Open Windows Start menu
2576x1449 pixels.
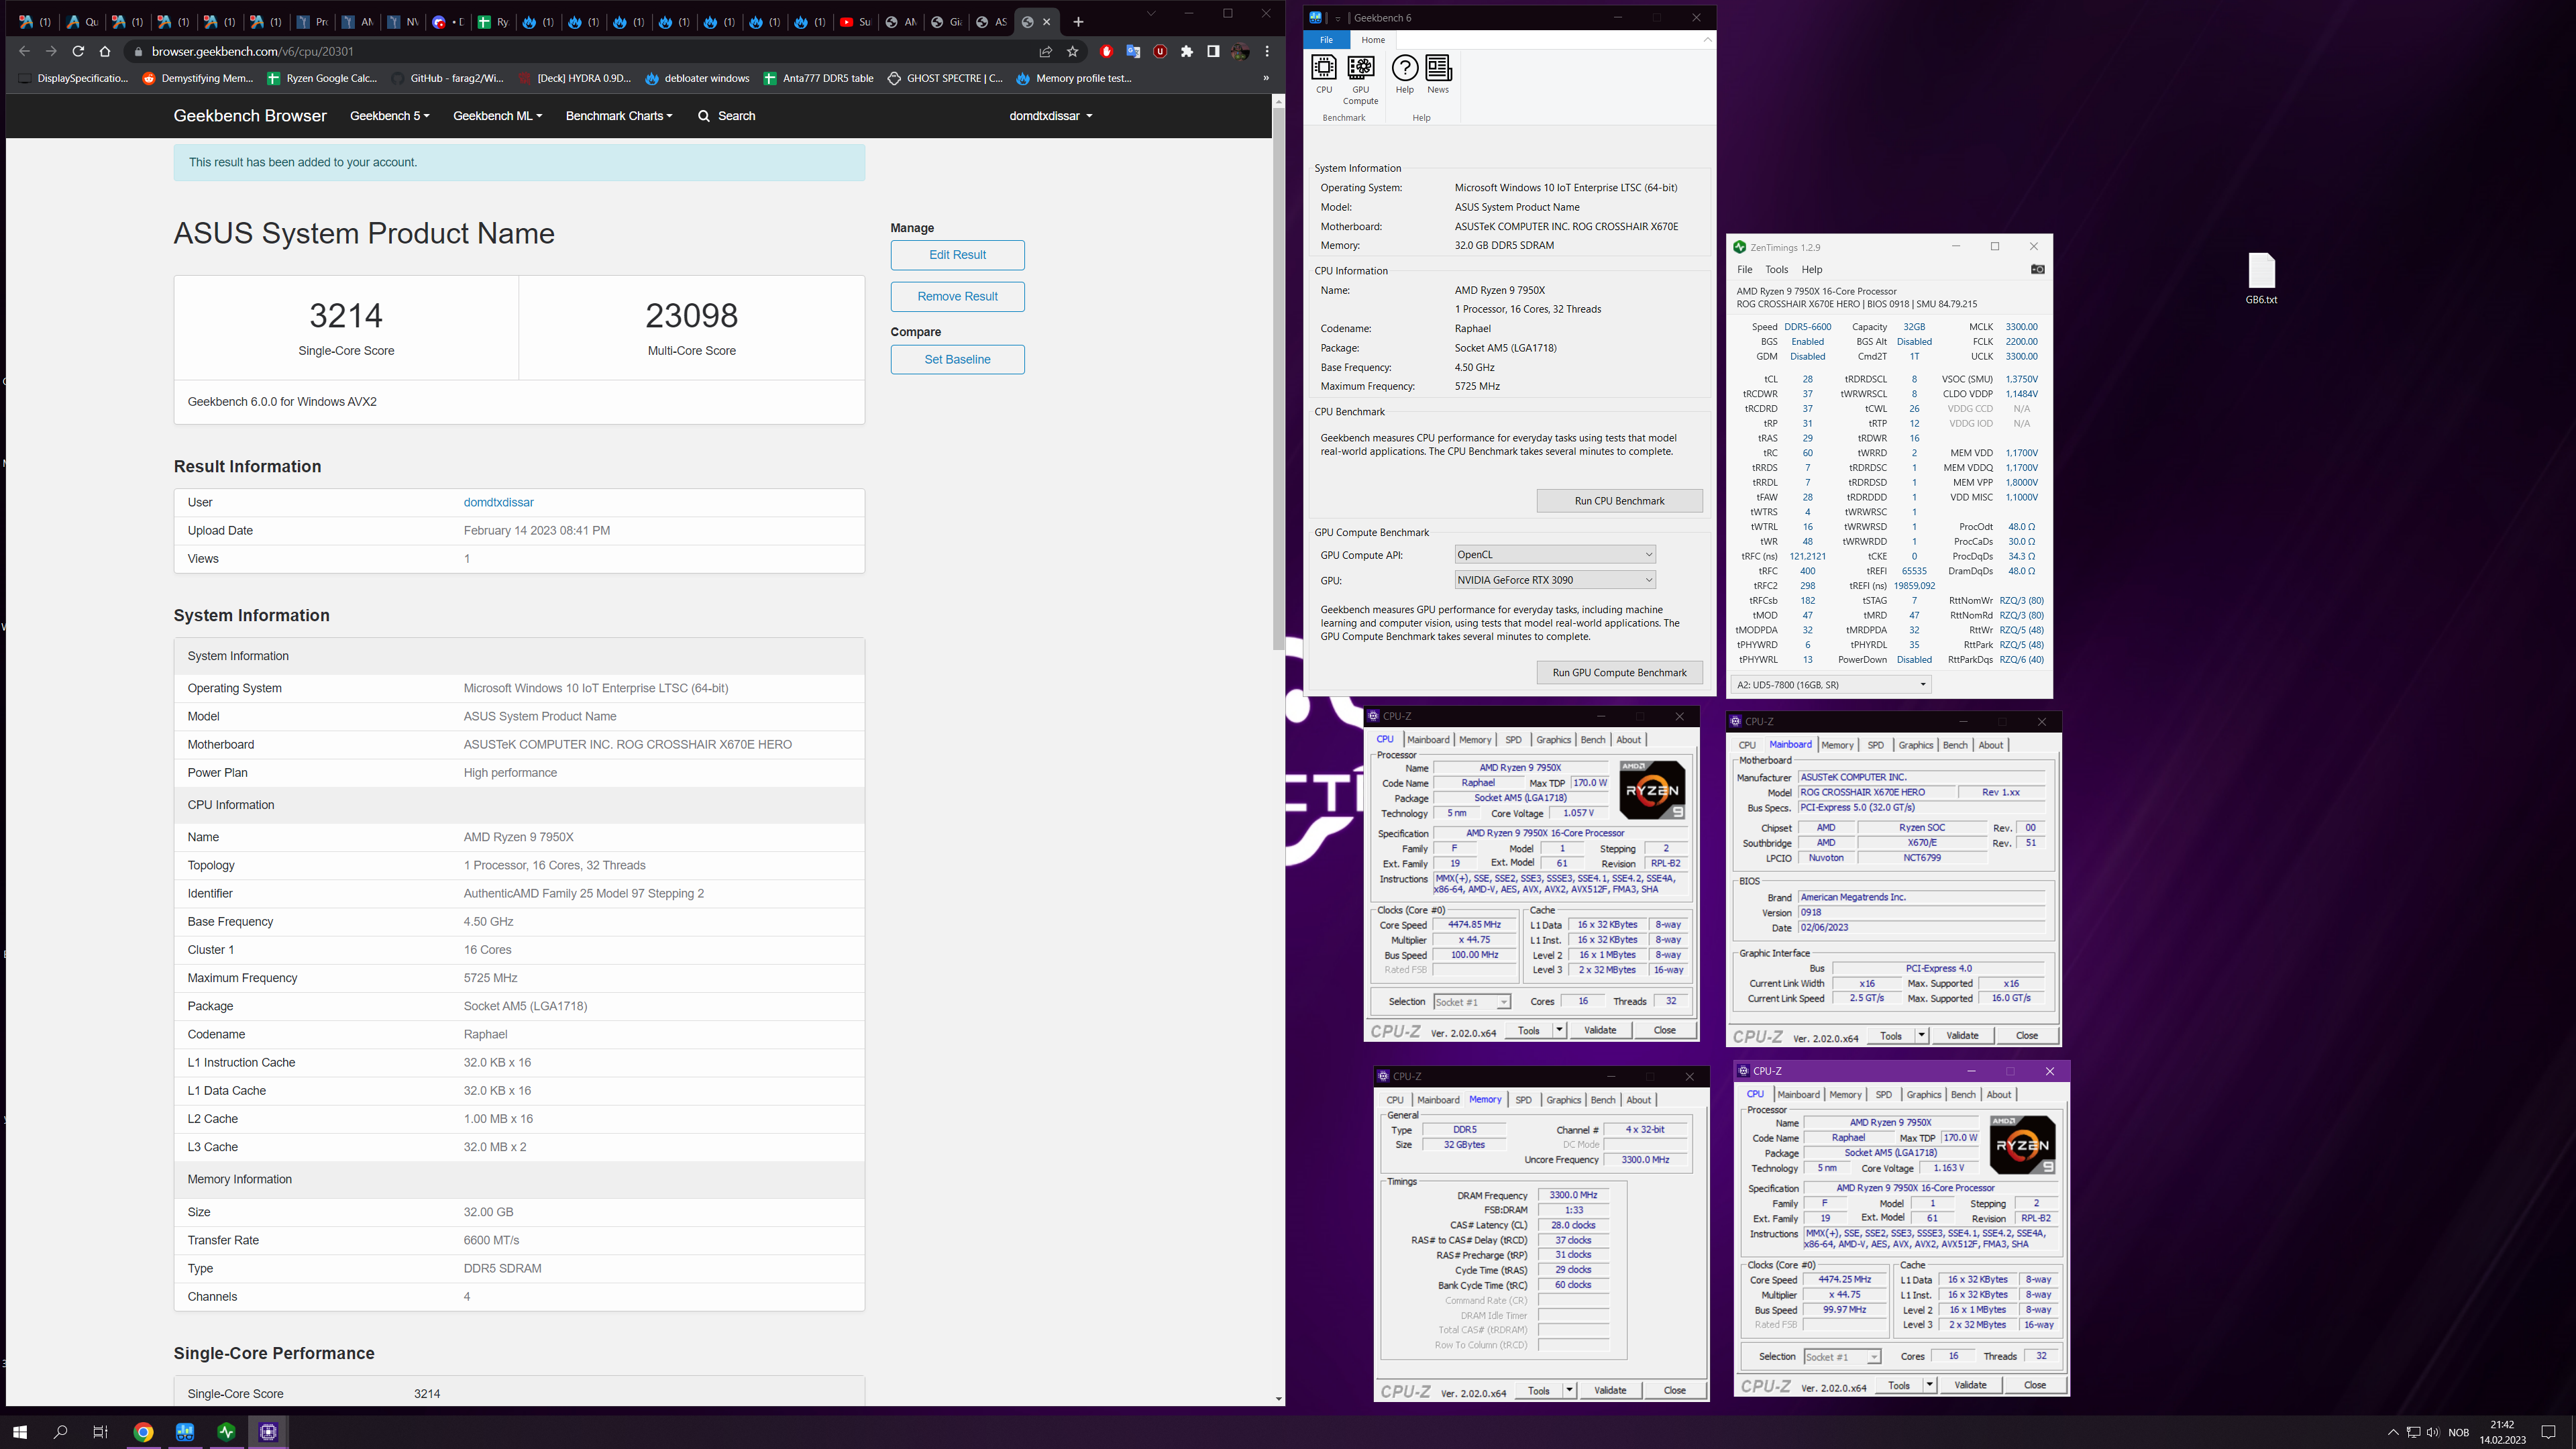(20, 1432)
